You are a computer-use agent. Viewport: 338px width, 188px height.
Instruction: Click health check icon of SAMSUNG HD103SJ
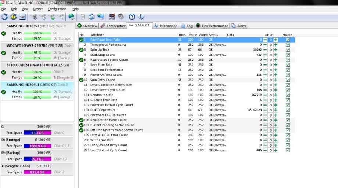(x=4, y=33)
